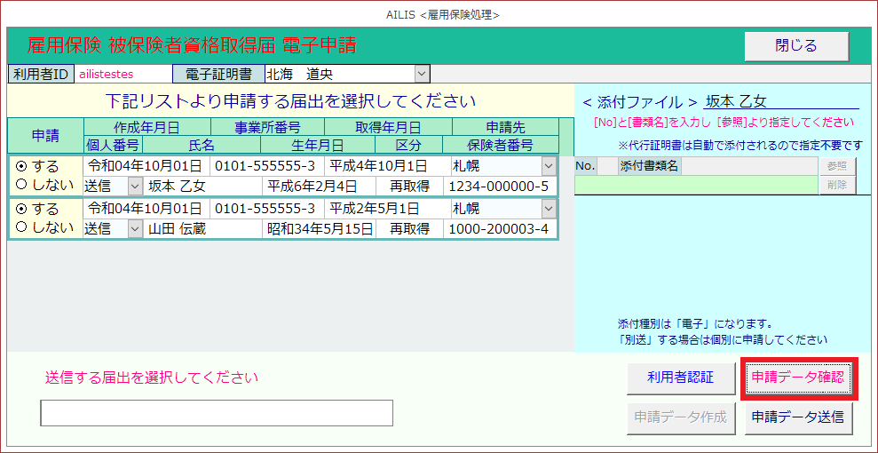Expand 札幌 dropdown in first row
Screen dimensions: 878x453
[549, 166]
